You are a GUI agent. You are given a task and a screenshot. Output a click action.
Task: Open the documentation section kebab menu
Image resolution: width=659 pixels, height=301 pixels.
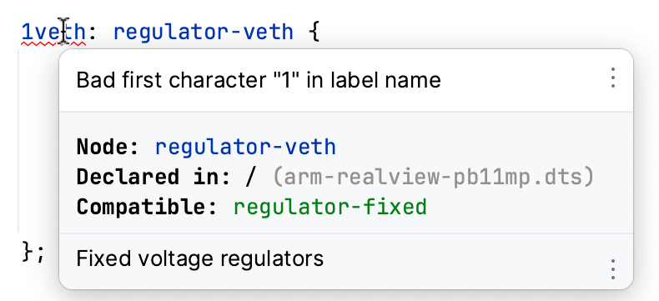point(613,269)
